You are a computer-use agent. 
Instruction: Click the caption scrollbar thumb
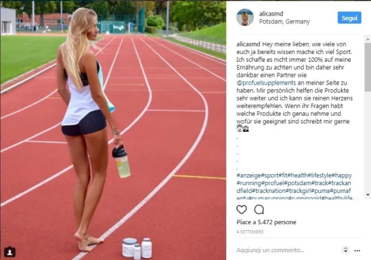(x=368, y=67)
